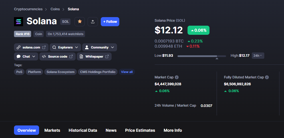The image size is (284, 138).
Task: Click the 0.009948 ETH price text
Action: click(x=168, y=46)
